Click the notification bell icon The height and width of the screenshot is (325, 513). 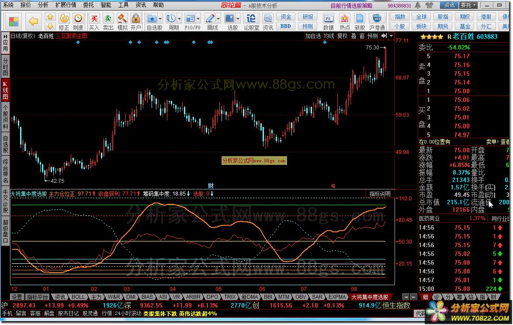418,5
